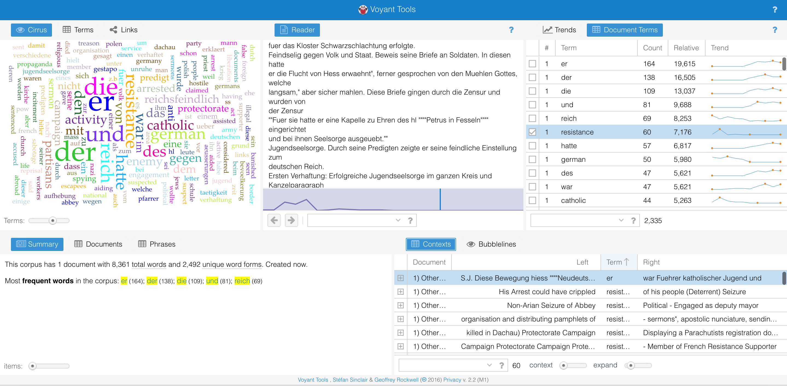Tick the checkbox for term reich
Screen dimensions: 787x386
click(532, 118)
